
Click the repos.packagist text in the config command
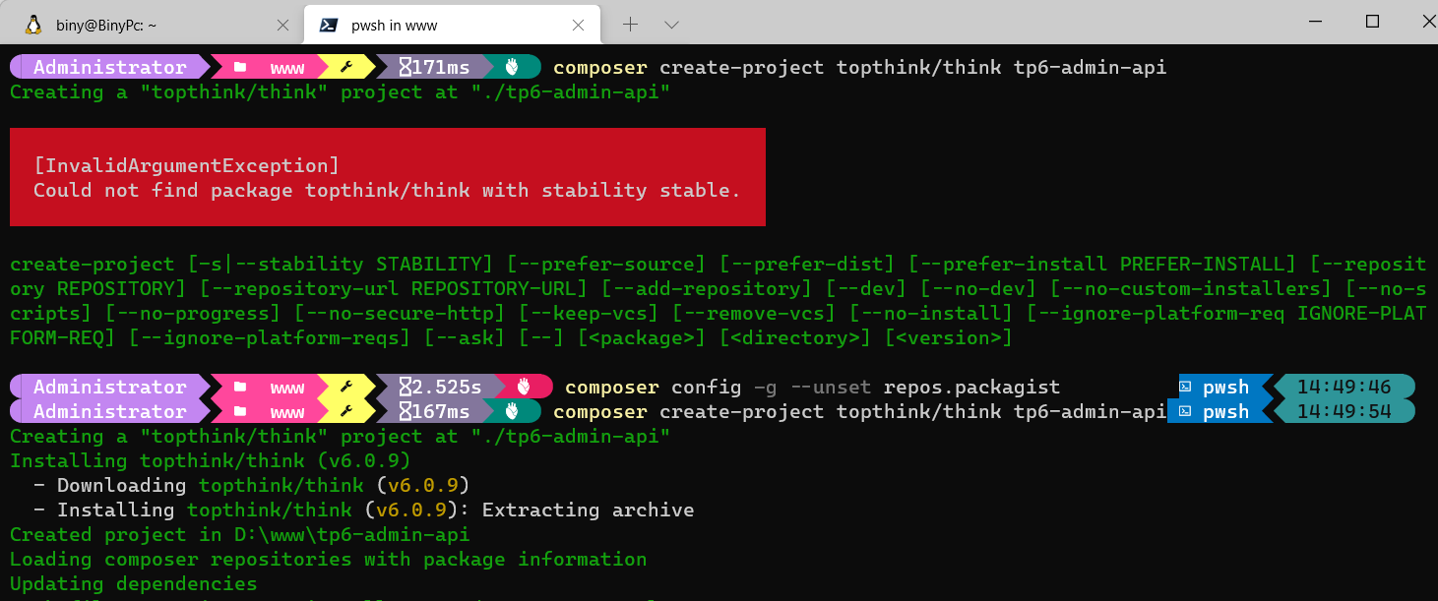pos(971,387)
